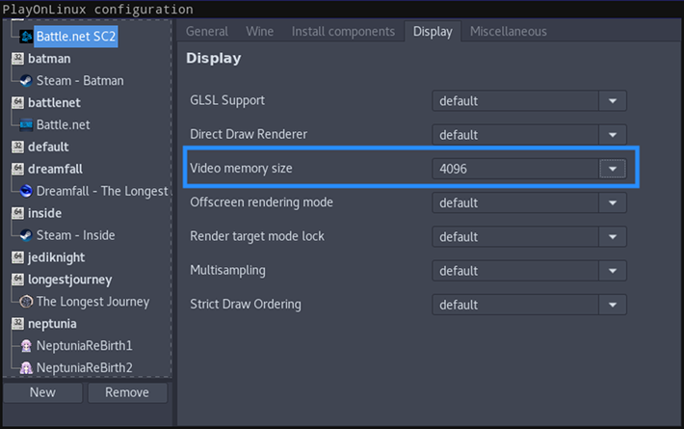The height and width of the screenshot is (429, 684).
Task: Click the Steam icon next to Steam - Inside
Action: coord(26,235)
